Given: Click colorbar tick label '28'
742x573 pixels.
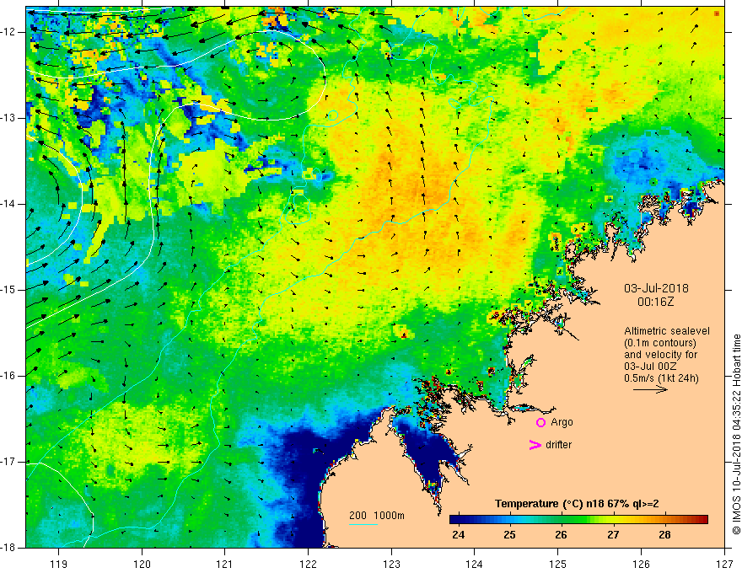Looking at the screenshot, I should (x=665, y=535).
